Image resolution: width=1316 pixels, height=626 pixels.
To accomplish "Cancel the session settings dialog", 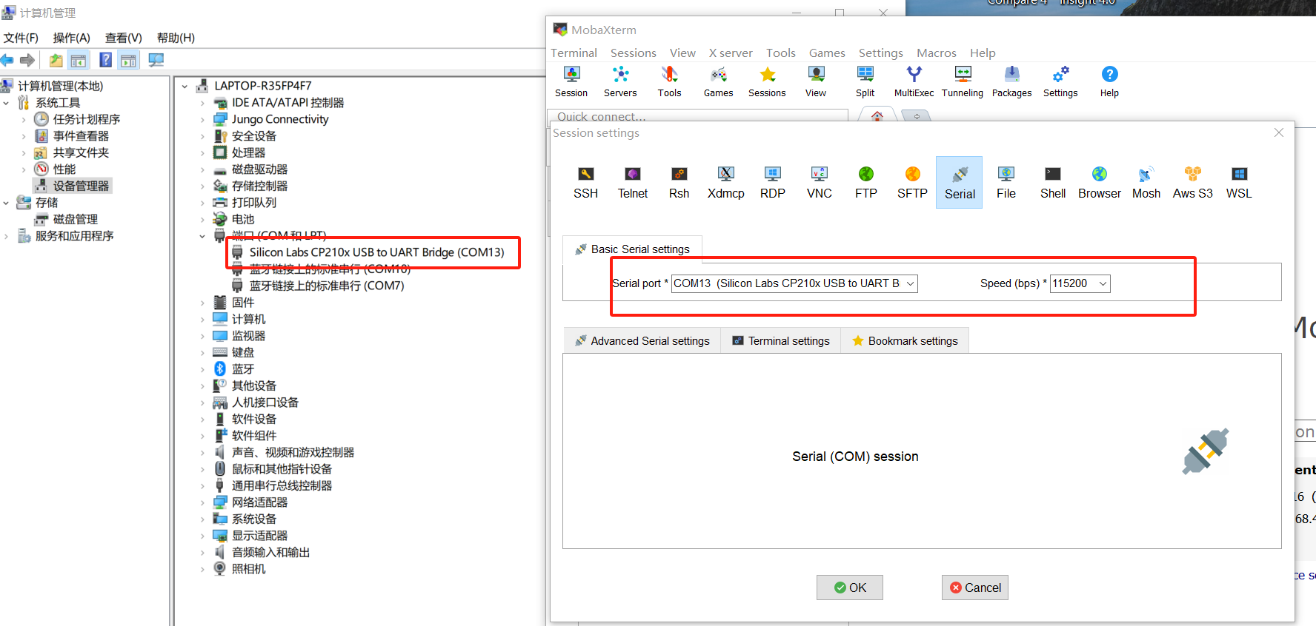I will 975,588.
